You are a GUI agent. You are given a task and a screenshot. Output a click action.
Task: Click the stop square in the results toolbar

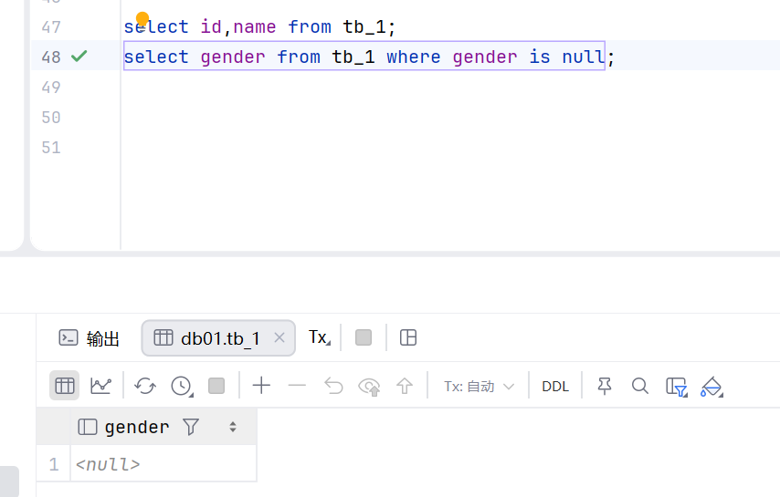tap(216, 386)
